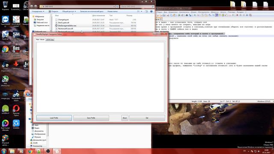The height and width of the screenshot is (154, 274).
Task: Open Корзина desktop icon
Action: pyautogui.click(x=5, y=6)
